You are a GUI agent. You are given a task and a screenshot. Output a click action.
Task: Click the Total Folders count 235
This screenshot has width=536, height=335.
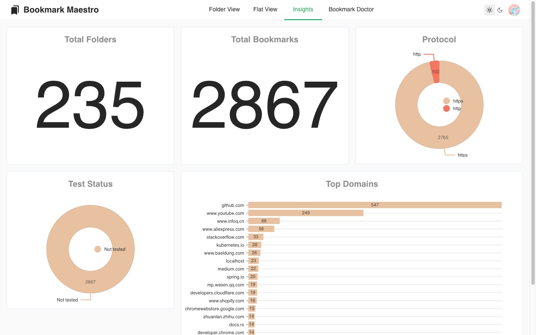(x=90, y=105)
